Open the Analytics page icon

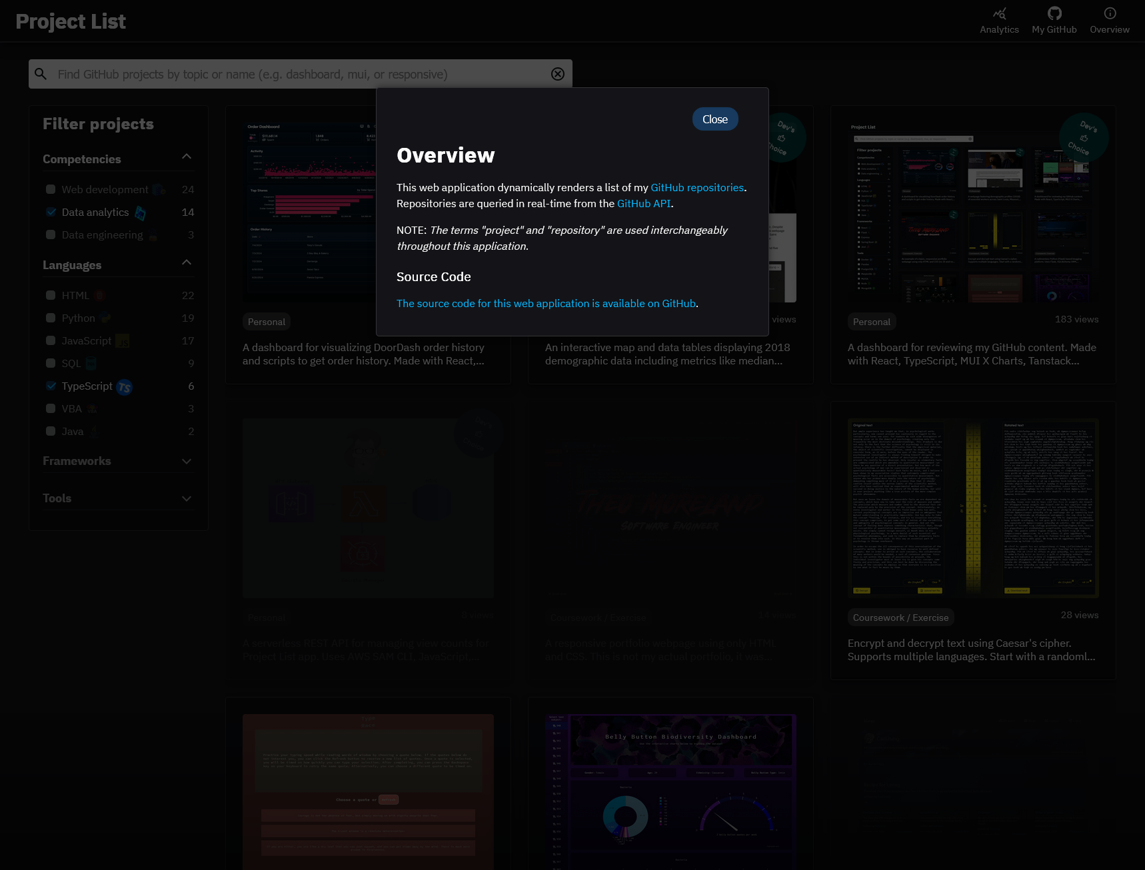999,14
